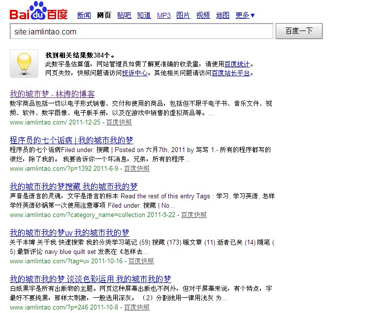387x313 pixels.
Task: Click the URL text www.iamlintao.com/?tag=uv 2011-10-16
Action: [66, 261]
